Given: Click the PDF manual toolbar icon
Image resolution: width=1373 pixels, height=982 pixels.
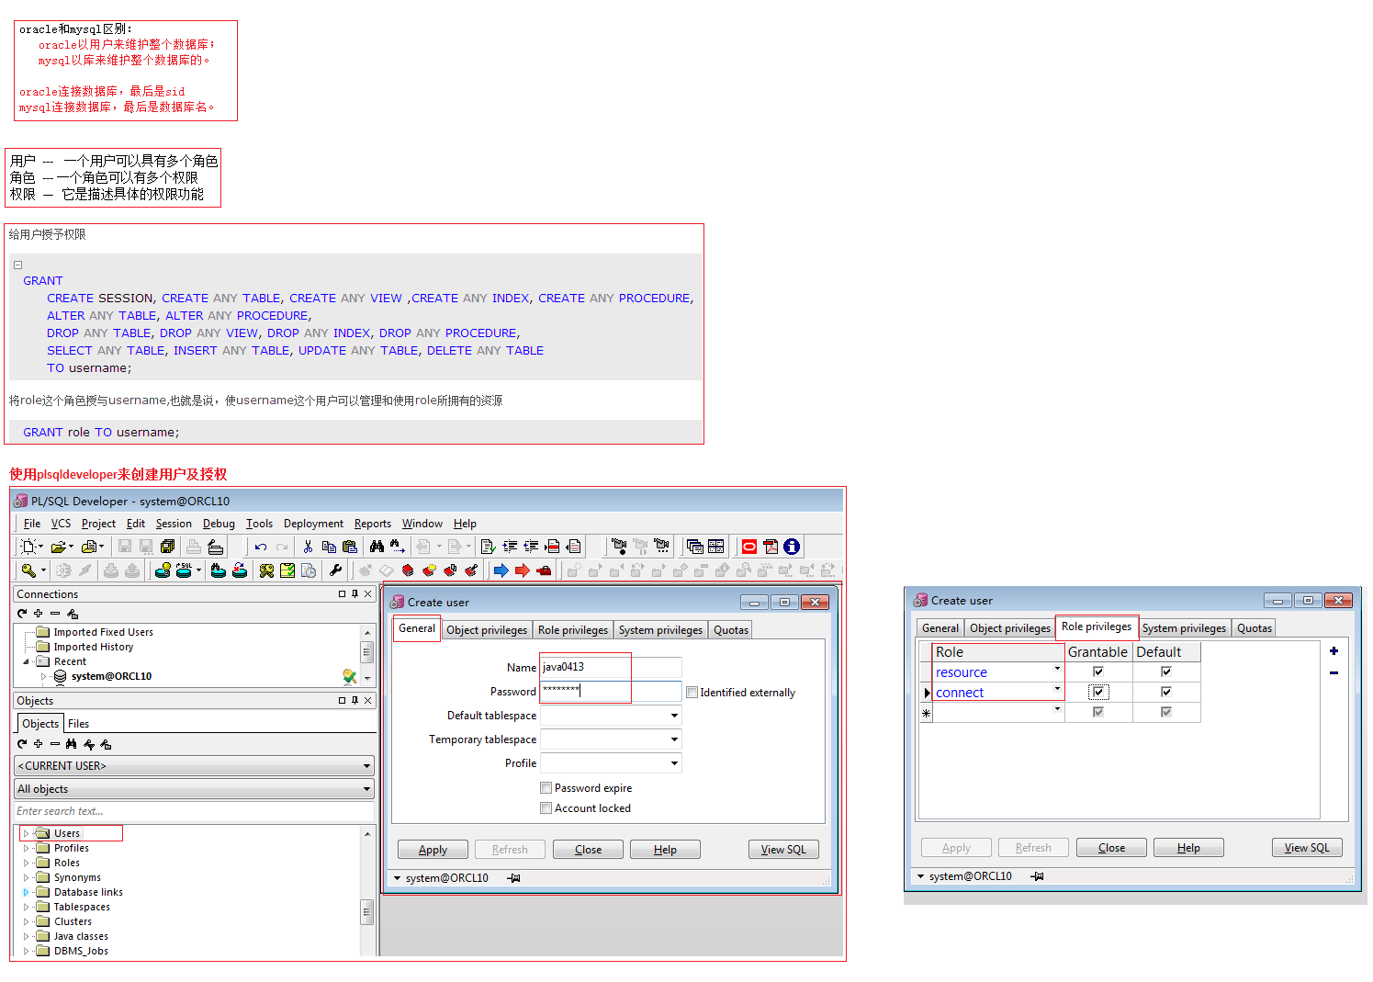Looking at the screenshot, I should coord(771,547).
